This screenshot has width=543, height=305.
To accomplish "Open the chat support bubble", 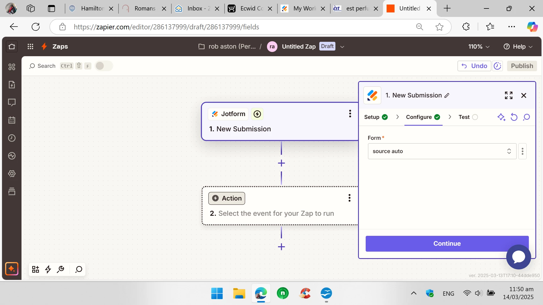I will 518,257.
